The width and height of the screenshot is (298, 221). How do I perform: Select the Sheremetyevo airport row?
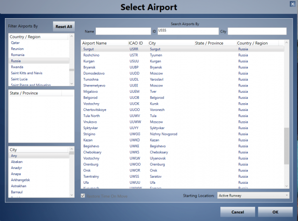(182, 85)
